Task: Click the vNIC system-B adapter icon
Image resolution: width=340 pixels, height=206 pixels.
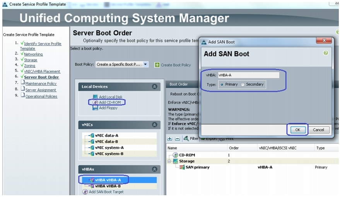Action: (92, 154)
